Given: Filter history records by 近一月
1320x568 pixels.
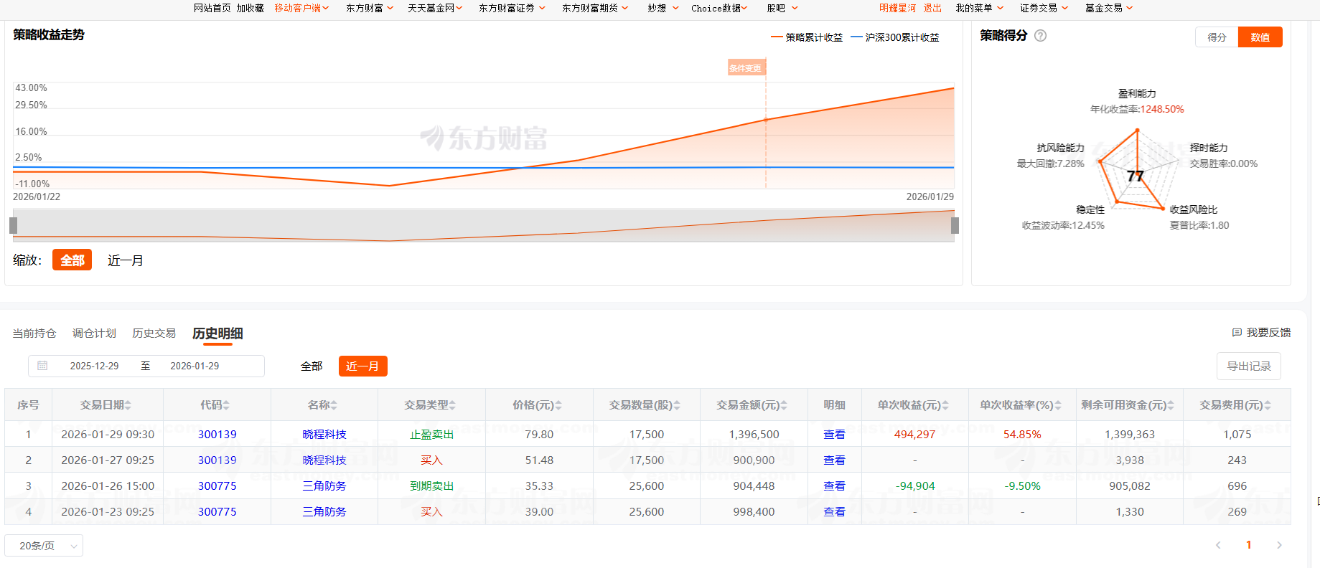Looking at the screenshot, I should (362, 366).
